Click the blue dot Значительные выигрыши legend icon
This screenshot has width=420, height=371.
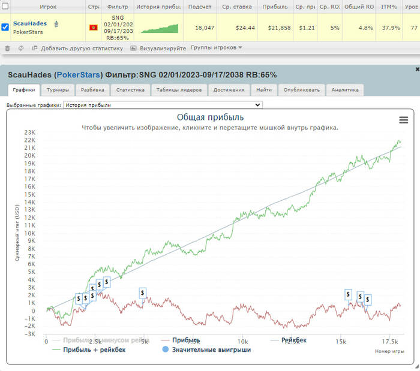coord(166,349)
